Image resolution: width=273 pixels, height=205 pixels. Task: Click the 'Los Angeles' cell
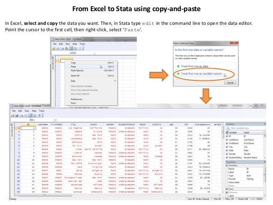tap(73, 128)
